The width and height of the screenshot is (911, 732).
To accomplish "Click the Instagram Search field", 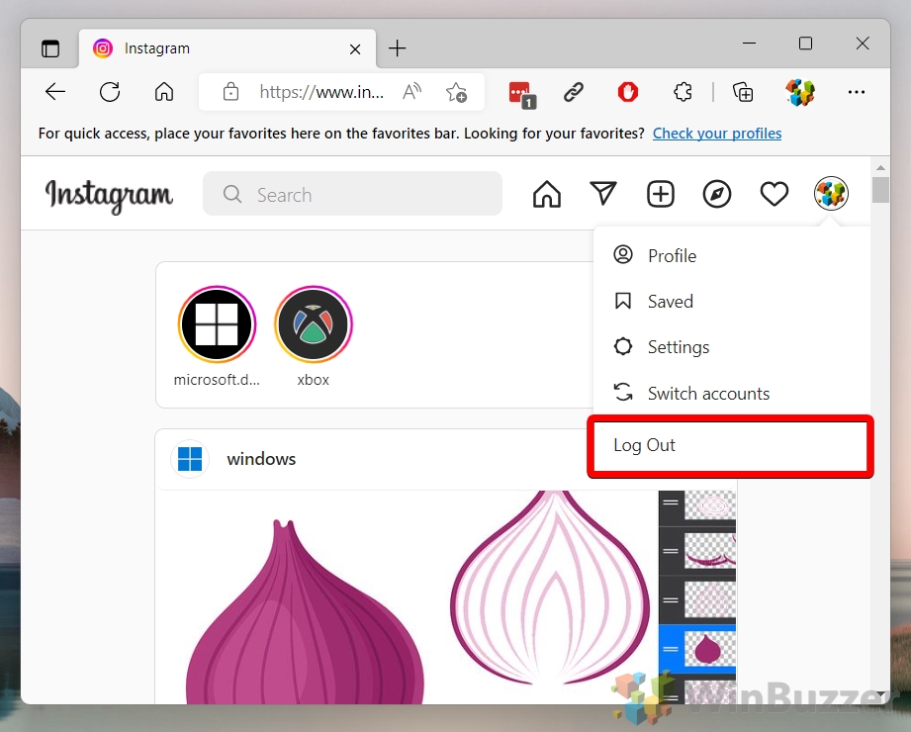I will click(352, 194).
